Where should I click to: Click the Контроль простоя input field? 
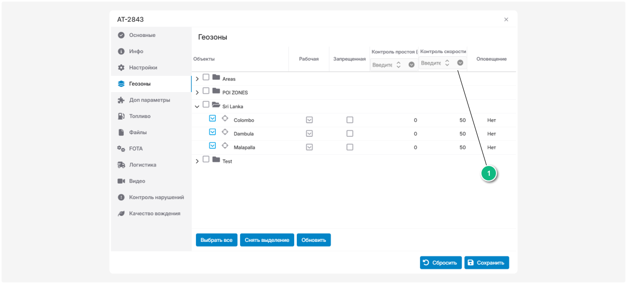tap(382, 65)
